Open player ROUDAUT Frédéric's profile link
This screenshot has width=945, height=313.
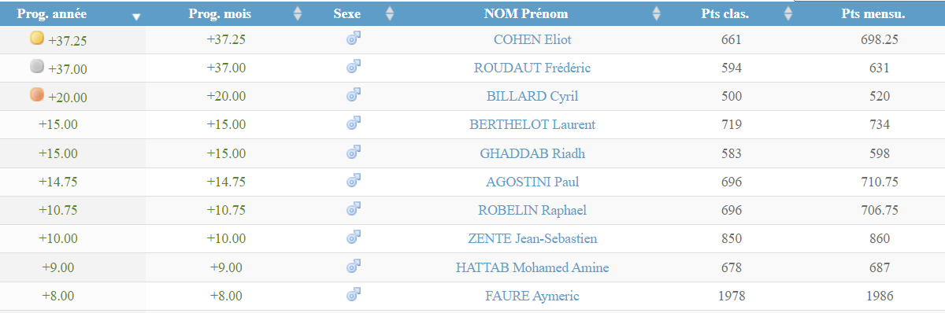click(532, 68)
